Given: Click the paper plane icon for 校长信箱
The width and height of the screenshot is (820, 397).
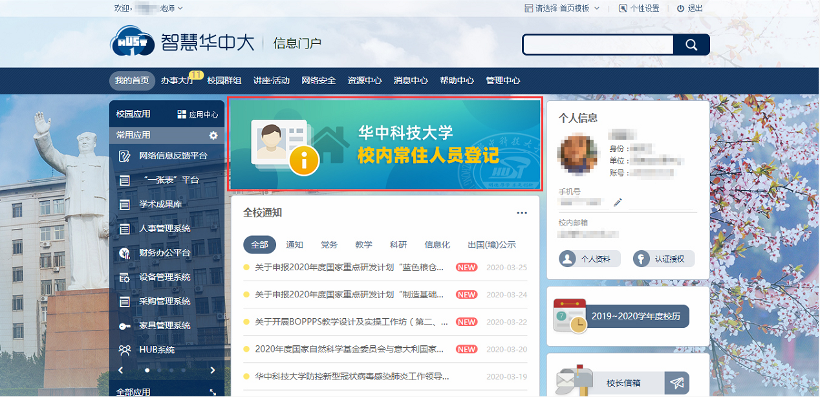Looking at the screenshot, I should [676, 383].
